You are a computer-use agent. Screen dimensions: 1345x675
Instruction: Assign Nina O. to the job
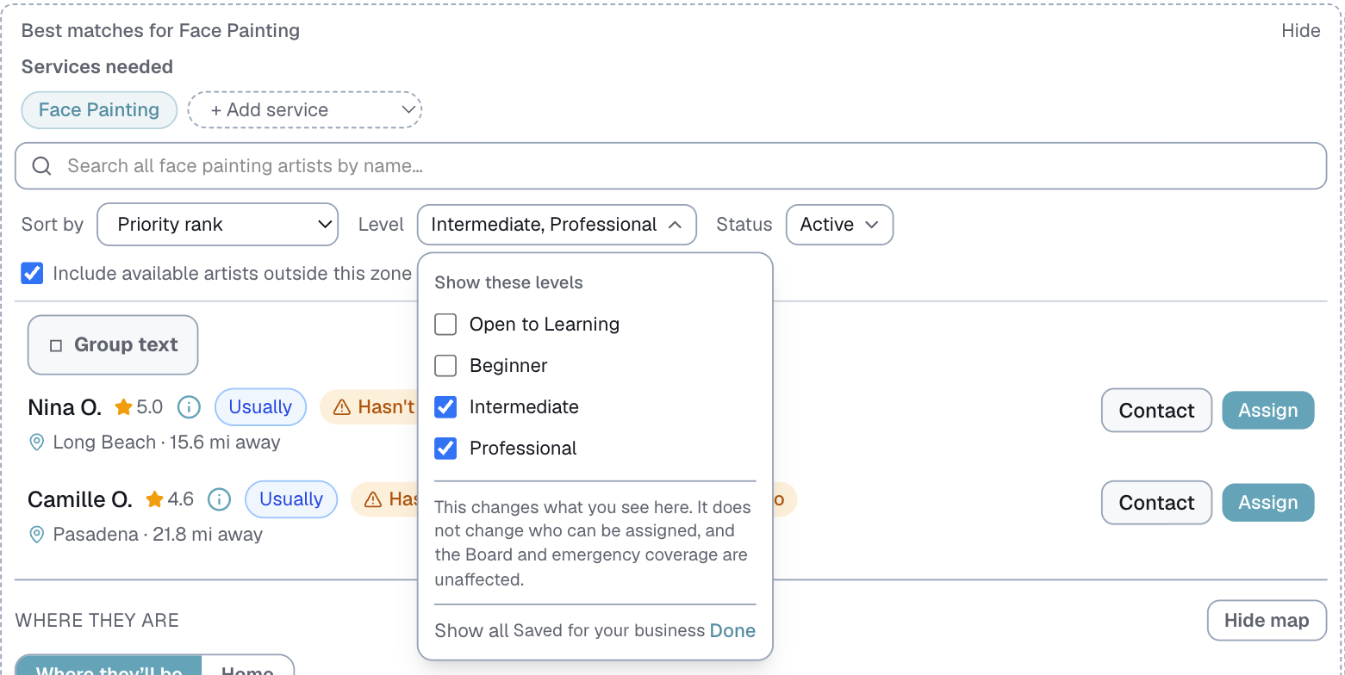point(1268,411)
